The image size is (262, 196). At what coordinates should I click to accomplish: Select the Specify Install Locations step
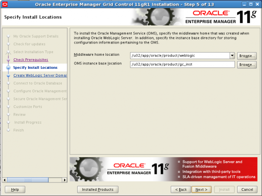tap(35, 68)
